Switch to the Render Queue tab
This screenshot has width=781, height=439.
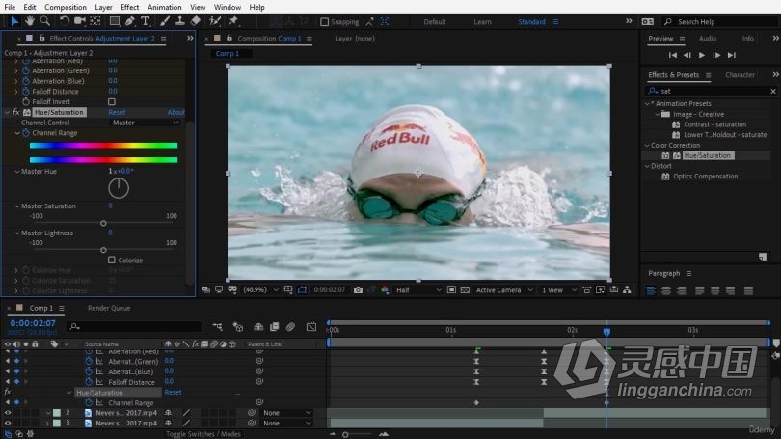click(x=109, y=308)
